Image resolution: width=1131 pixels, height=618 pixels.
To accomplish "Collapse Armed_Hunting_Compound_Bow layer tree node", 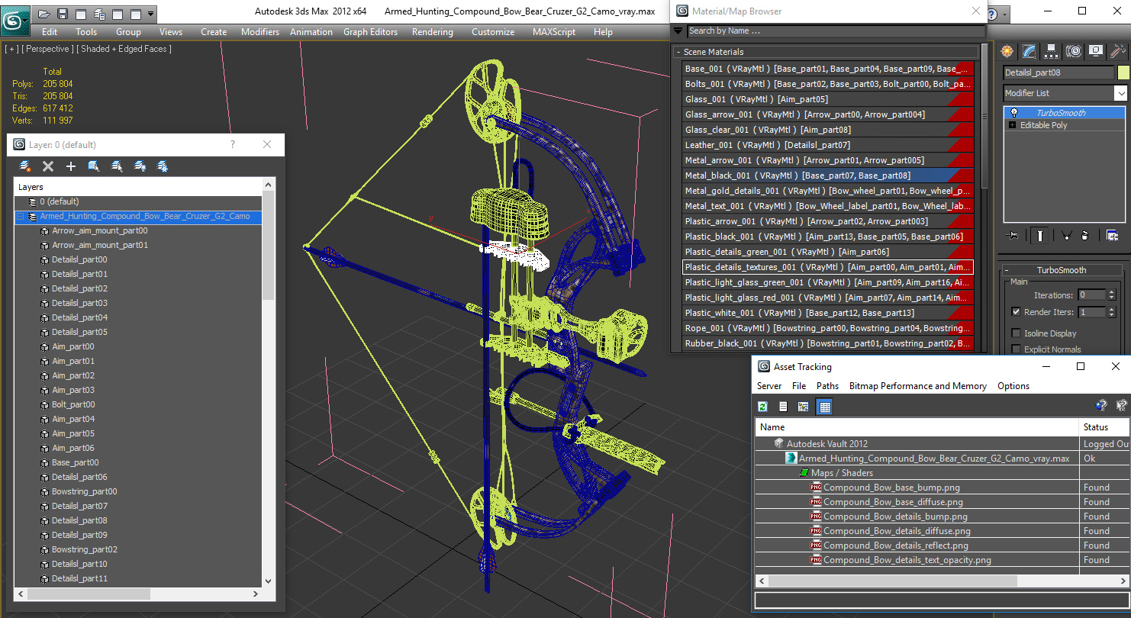I will pos(20,217).
